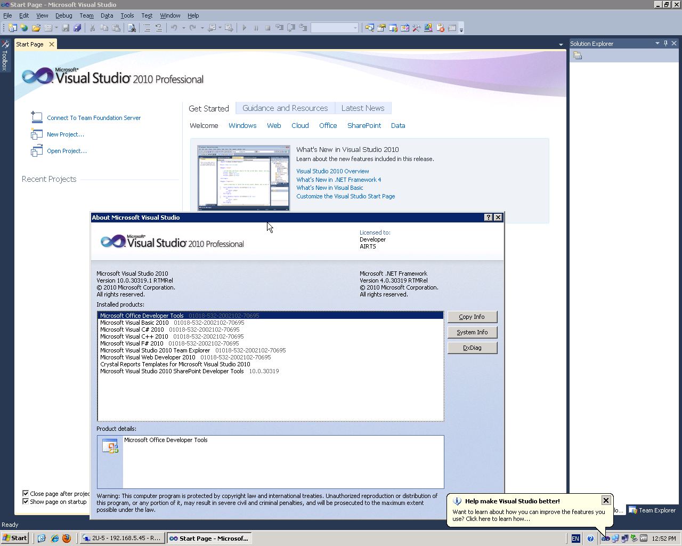Toggle auto-hide pin on Solution Explorer

[x=665, y=43]
